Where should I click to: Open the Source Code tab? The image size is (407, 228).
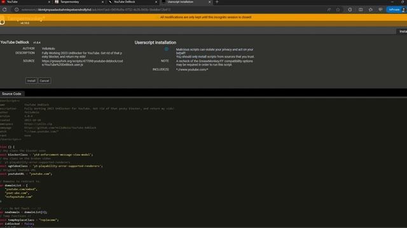coord(11,94)
